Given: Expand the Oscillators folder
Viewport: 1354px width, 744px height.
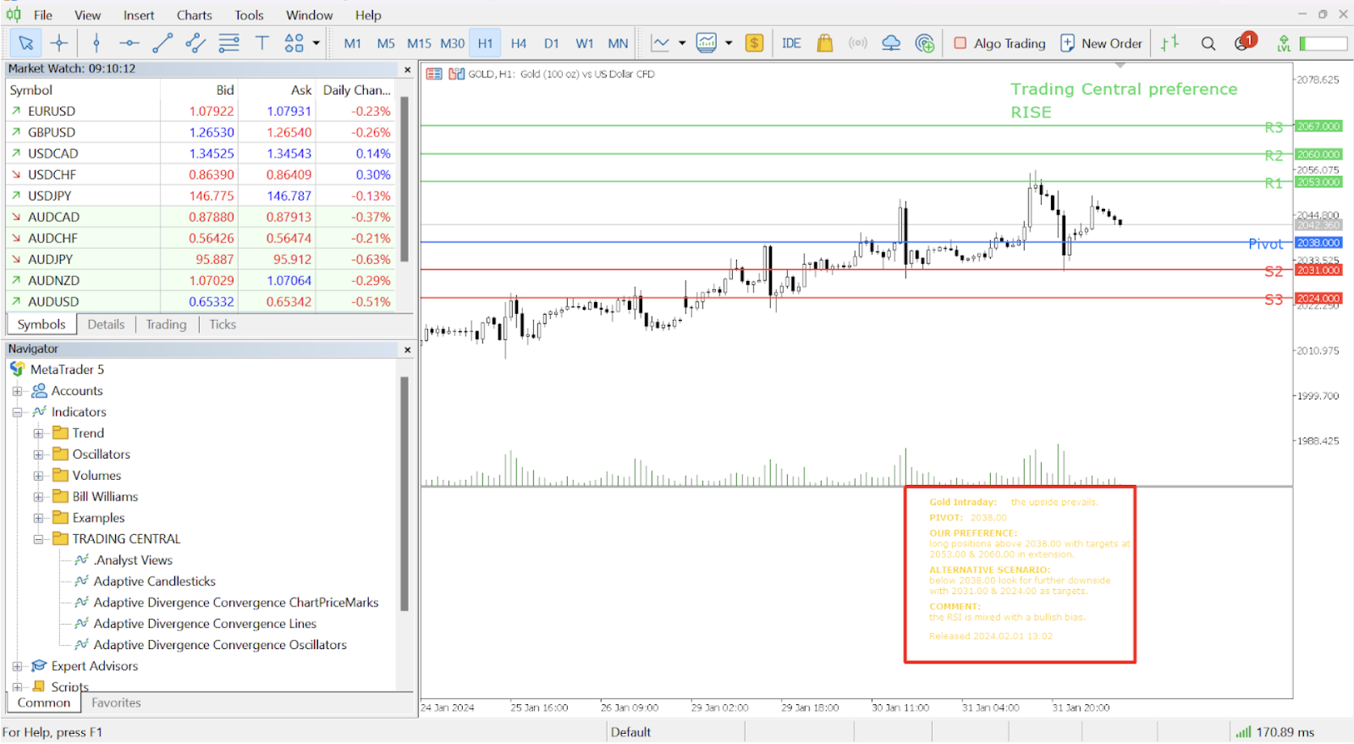Looking at the screenshot, I should pos(38,455).
